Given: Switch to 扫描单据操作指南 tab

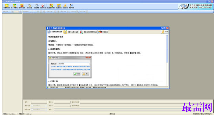Looking at the screenshot, I should coord(55,32).
